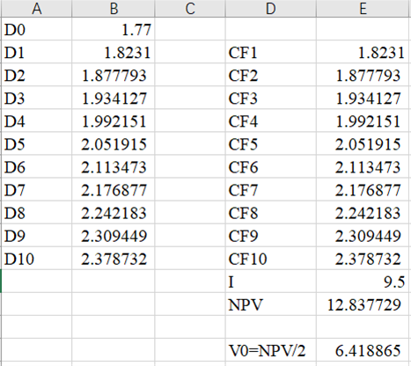411x366 pixels.
Task: Click the D10 label cell
Action: click(37, 259)
